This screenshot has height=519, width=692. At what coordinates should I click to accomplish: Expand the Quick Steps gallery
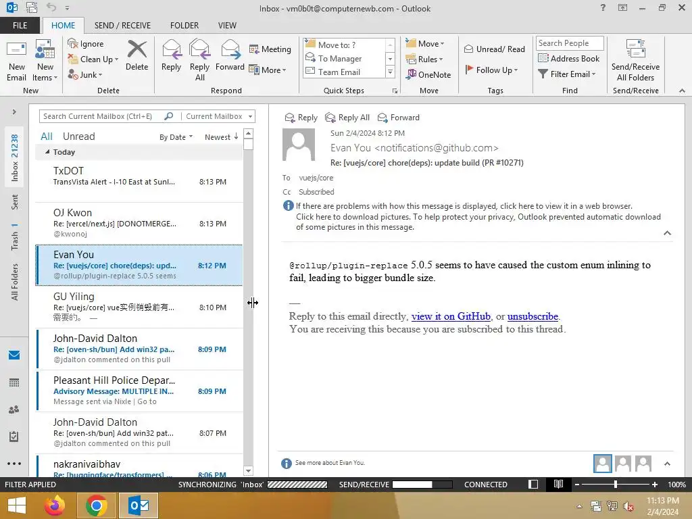390,72
